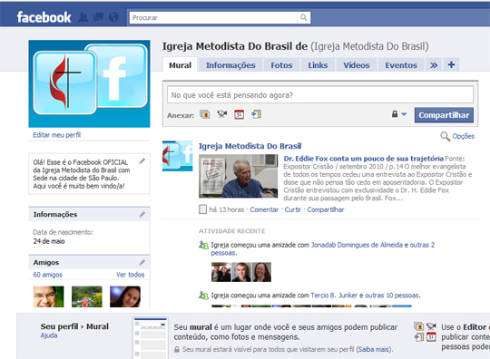The image size is (490, 359).
Task: Open the garden friend thumbnail
Action: 87,296
